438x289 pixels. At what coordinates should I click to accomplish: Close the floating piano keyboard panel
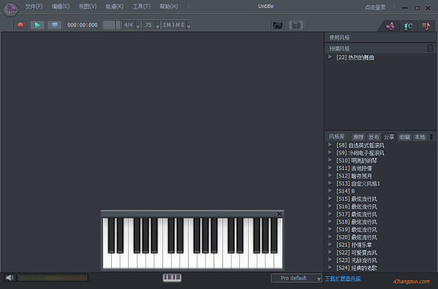pos(280,214)
